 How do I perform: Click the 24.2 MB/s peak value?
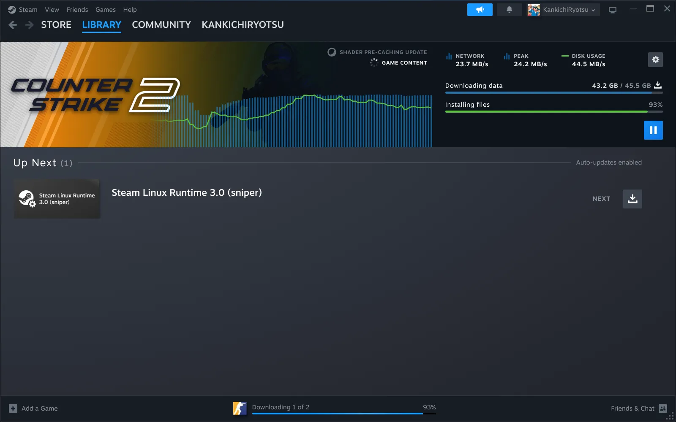[x=530, y=64]
